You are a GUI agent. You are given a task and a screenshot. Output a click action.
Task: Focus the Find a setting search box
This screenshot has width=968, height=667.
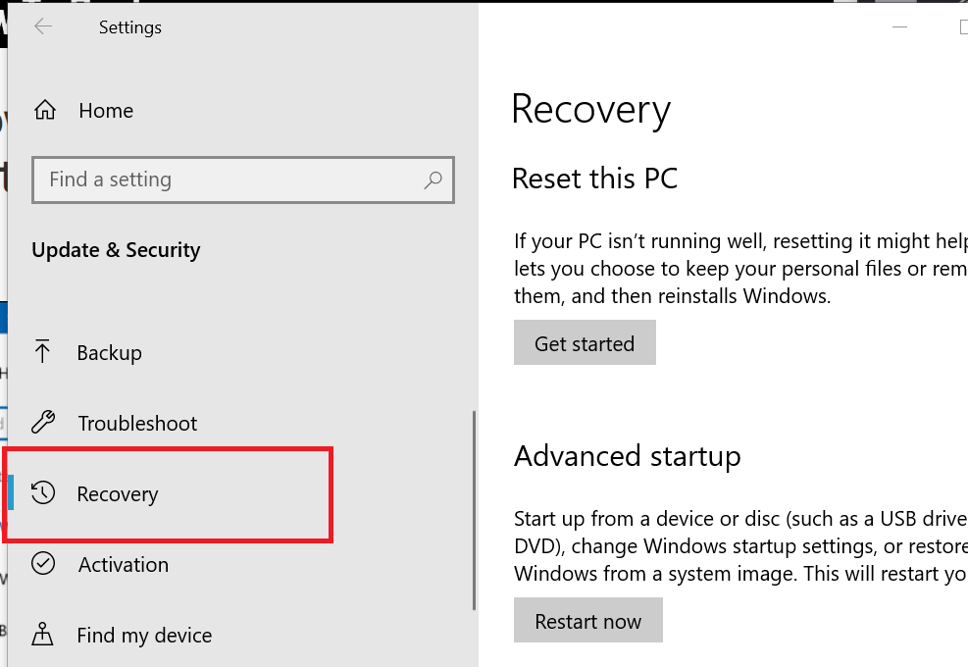[x=230, y=180]
